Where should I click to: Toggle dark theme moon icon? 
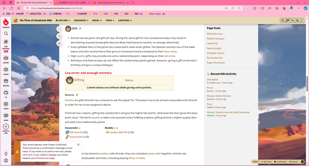(x=298, y=20)
